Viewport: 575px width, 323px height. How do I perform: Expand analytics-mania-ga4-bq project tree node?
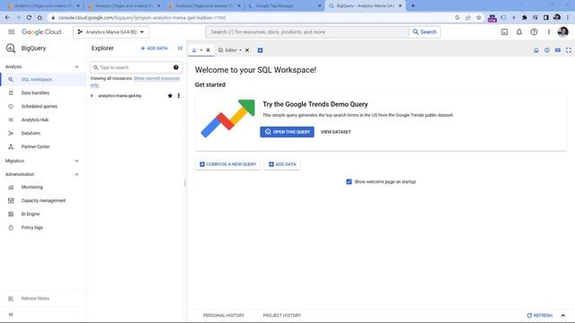point(92,96)
